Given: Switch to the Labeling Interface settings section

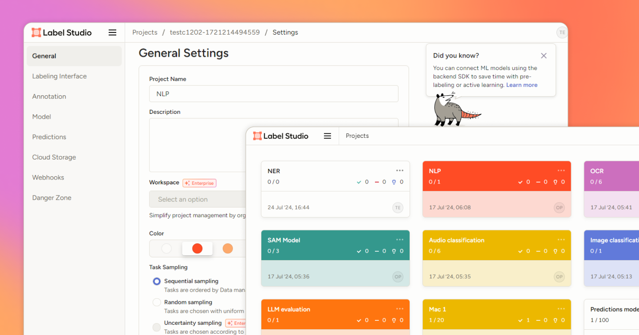Looking at the screenshot, I should [x=59, y=76].
